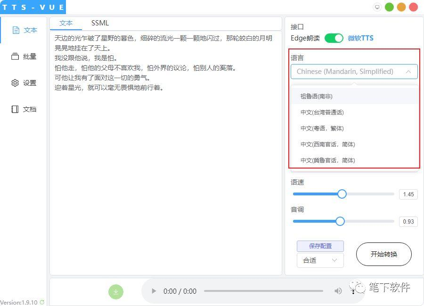Toggle the Edge朗读 / 微软TTS switch
Image resolution: width=424 pixels, height=306 pixels.
tap(334, 38)
